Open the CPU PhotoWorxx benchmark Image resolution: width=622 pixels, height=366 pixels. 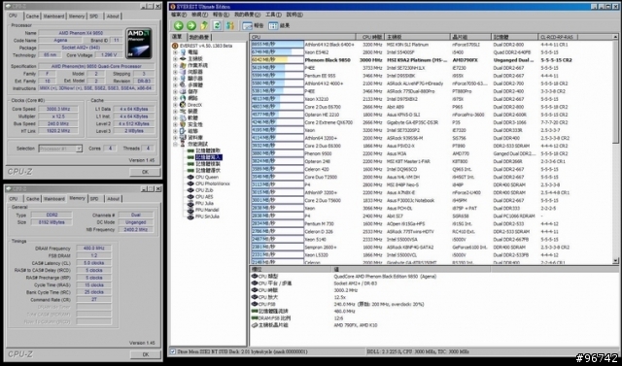(x=208, y=183)
